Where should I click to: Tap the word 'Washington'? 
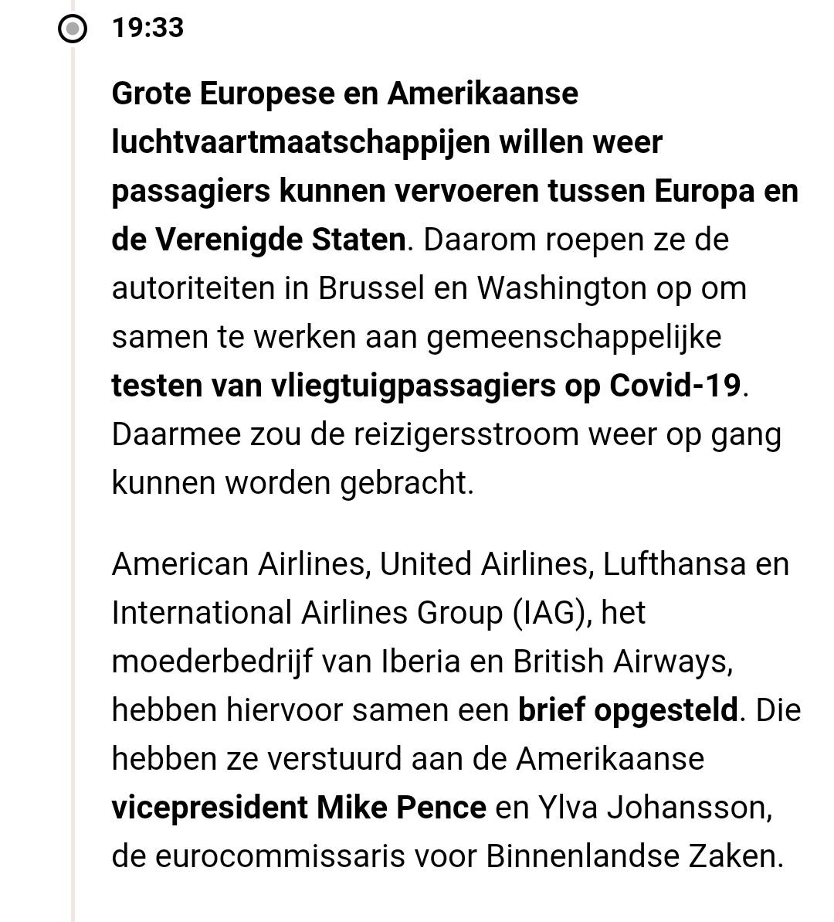pos(561,288)
